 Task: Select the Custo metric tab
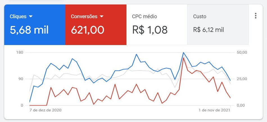click(218, 25)
